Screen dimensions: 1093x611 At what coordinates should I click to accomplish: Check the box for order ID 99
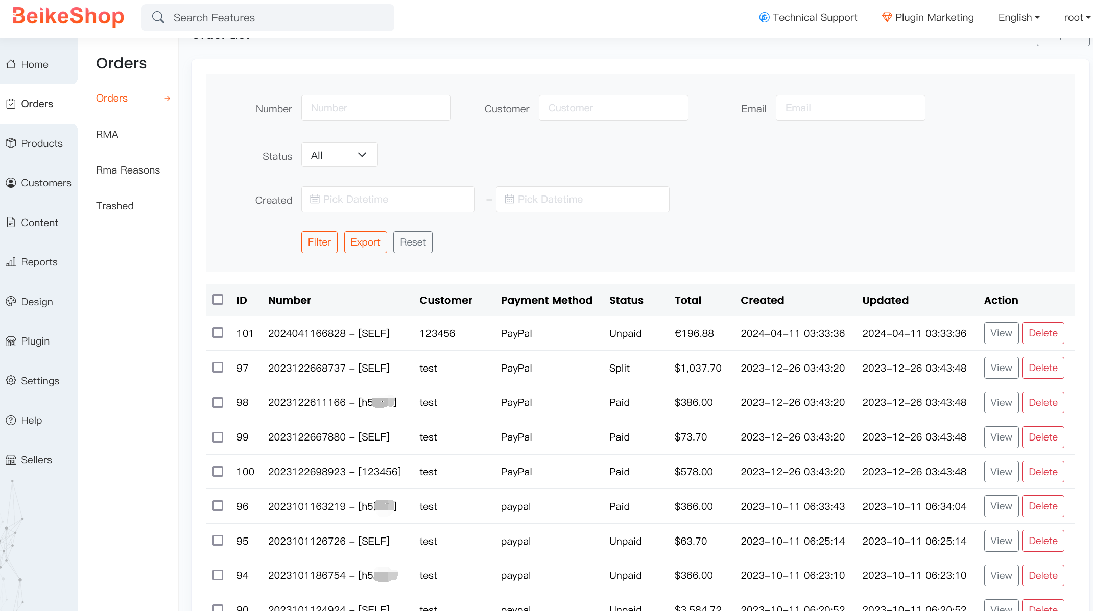tap(218, 437)
